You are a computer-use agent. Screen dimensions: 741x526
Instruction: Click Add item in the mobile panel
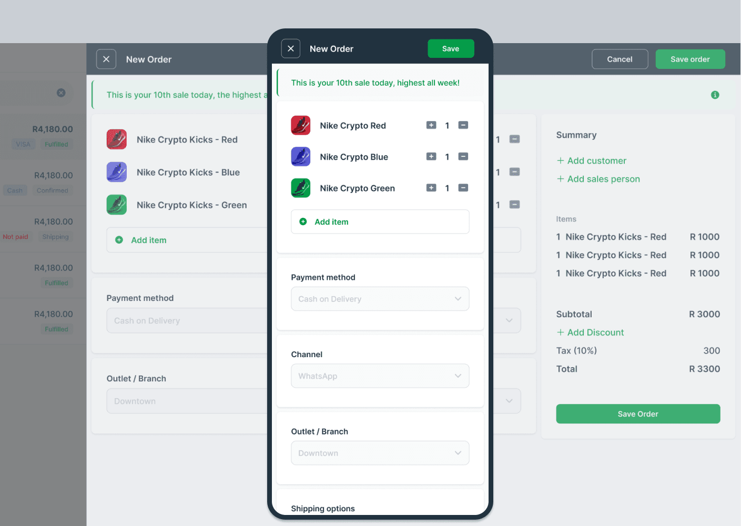click(380, 222)
